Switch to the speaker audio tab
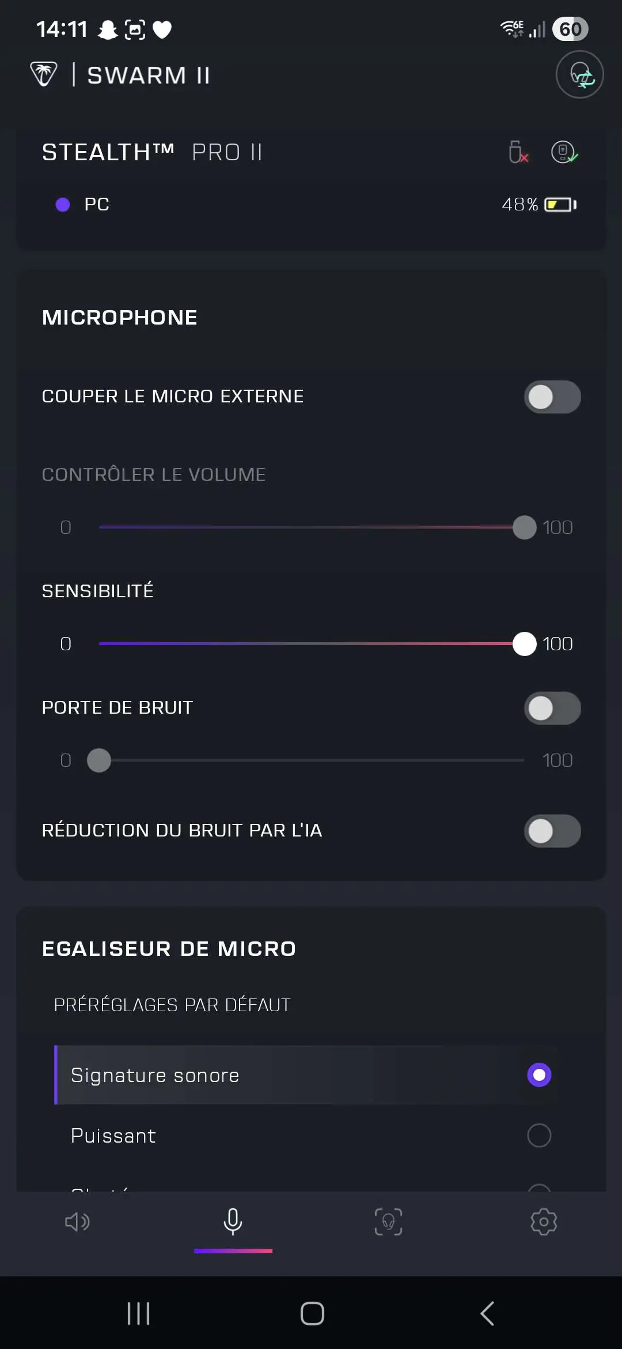The image size is (622, 1349). [x=78, y=1222]
